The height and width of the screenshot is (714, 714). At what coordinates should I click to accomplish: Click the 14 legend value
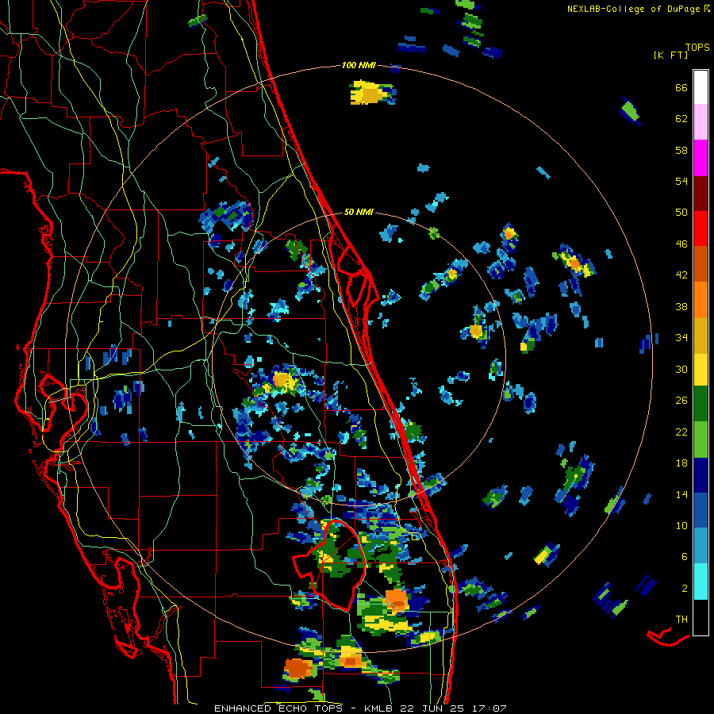681,494
